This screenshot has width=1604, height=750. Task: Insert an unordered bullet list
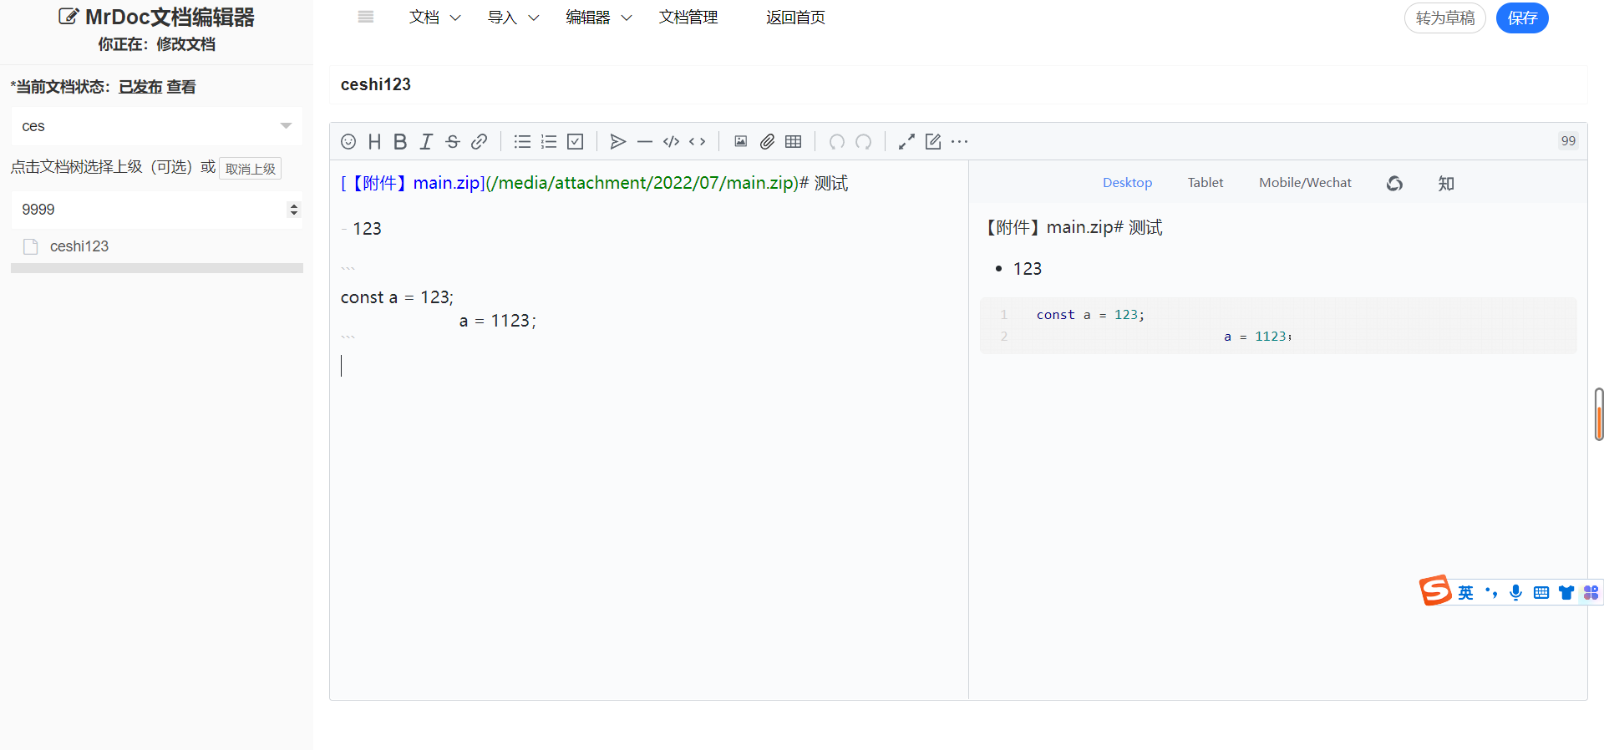click(x=522, y=142)
